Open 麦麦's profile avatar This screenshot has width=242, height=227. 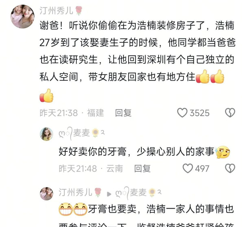[x=46, y=134]
